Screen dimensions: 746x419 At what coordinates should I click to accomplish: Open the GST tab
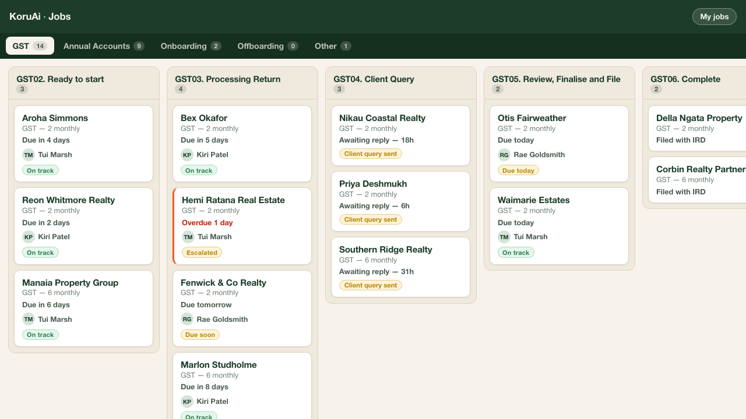tap(30, 46)
